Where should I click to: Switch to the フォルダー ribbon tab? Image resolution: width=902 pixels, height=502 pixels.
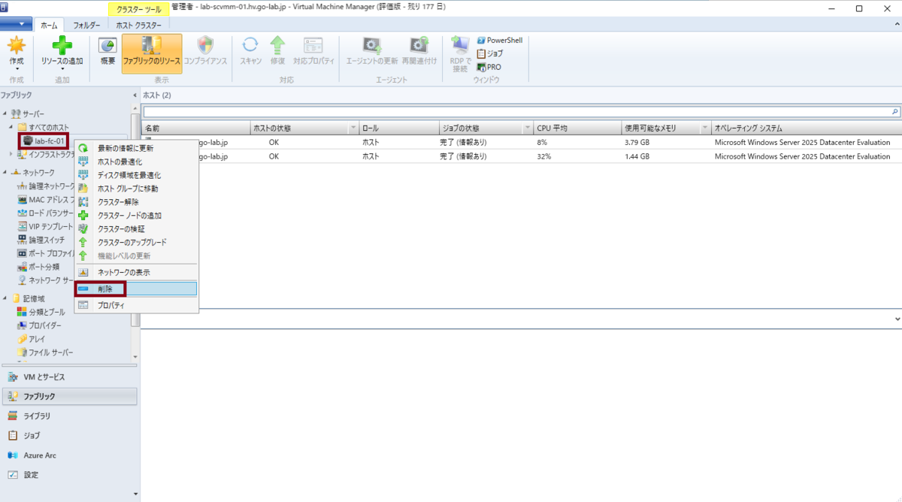[x=86, y=25]
